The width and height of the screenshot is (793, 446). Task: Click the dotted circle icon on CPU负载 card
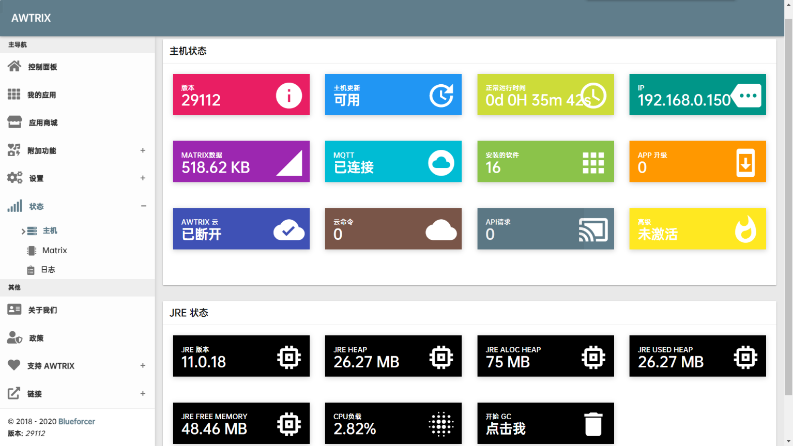[441, 424]
